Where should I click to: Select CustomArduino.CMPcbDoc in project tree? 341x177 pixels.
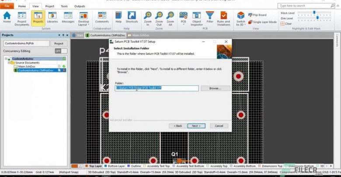[x=36, y=70]
